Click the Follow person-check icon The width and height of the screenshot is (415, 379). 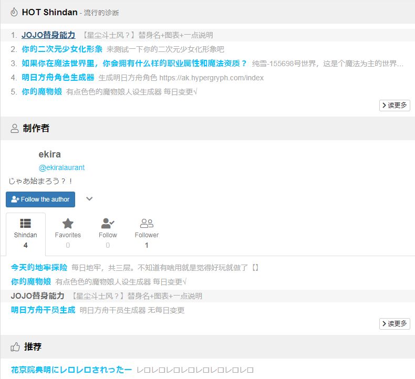[108, 223]
